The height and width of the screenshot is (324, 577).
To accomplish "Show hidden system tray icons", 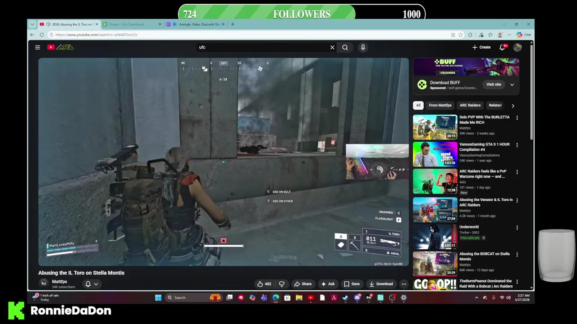I will coord(476,297).
